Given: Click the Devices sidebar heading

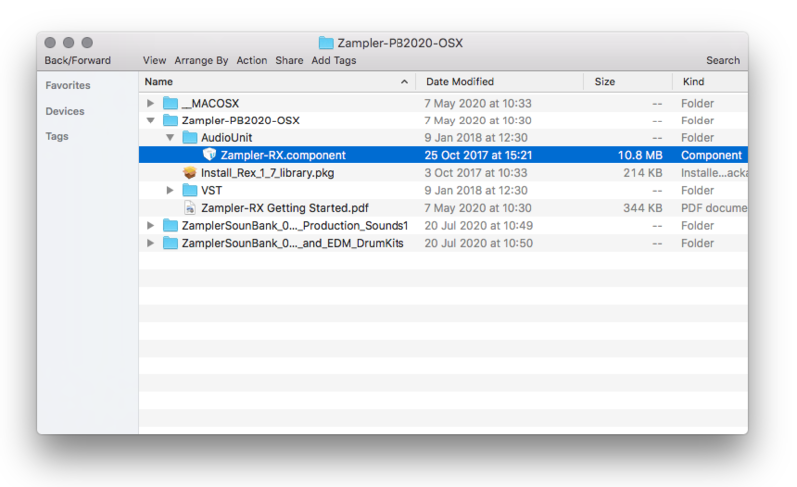Looking at the screenshot, I should click(x=65, y=111).
